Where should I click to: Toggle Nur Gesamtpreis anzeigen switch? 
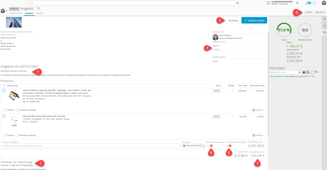tap(229, 146)
